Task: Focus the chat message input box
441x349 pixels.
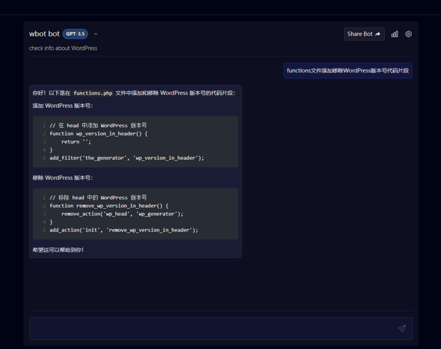Action: [x=211, y=328]
